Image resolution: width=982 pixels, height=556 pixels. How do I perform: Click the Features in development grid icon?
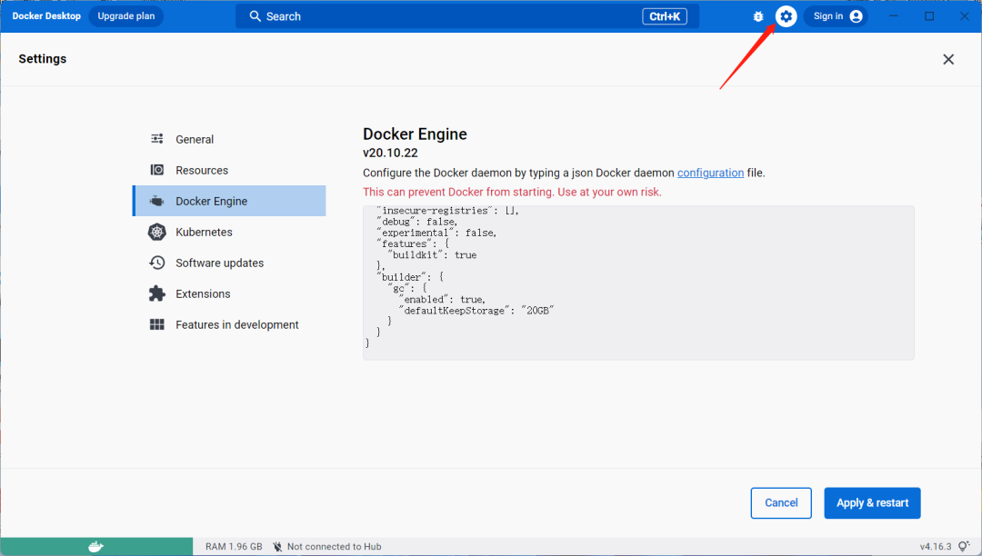pyautogui.click(x=156, y=324)
